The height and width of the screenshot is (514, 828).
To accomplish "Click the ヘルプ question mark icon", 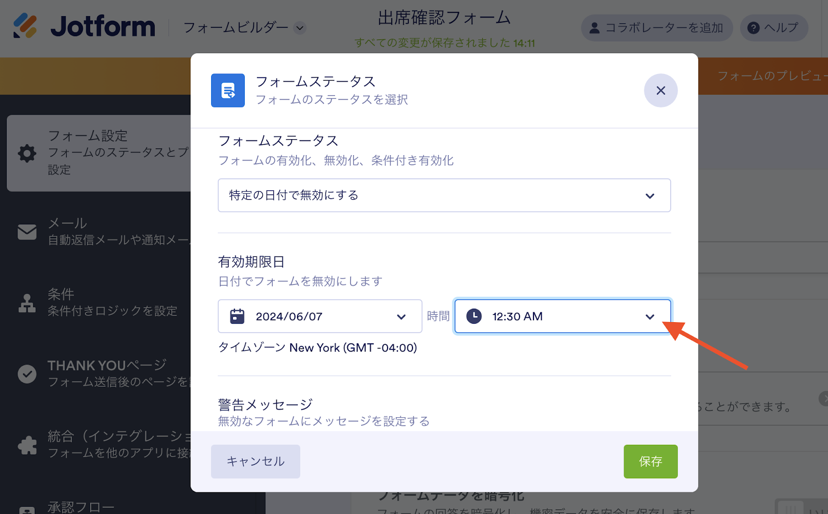I will [x=753, y=28].
